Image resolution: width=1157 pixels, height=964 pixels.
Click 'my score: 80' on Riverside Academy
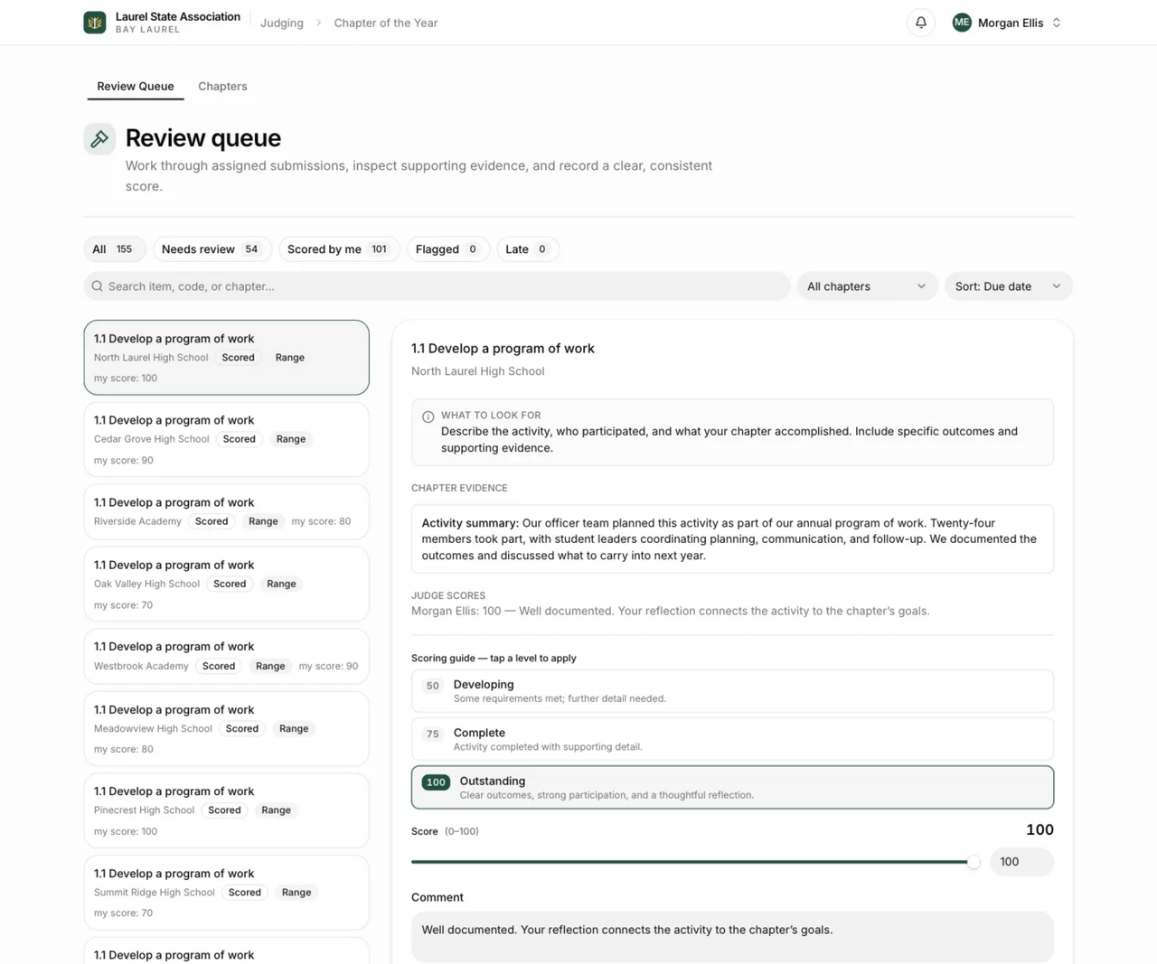321,521
